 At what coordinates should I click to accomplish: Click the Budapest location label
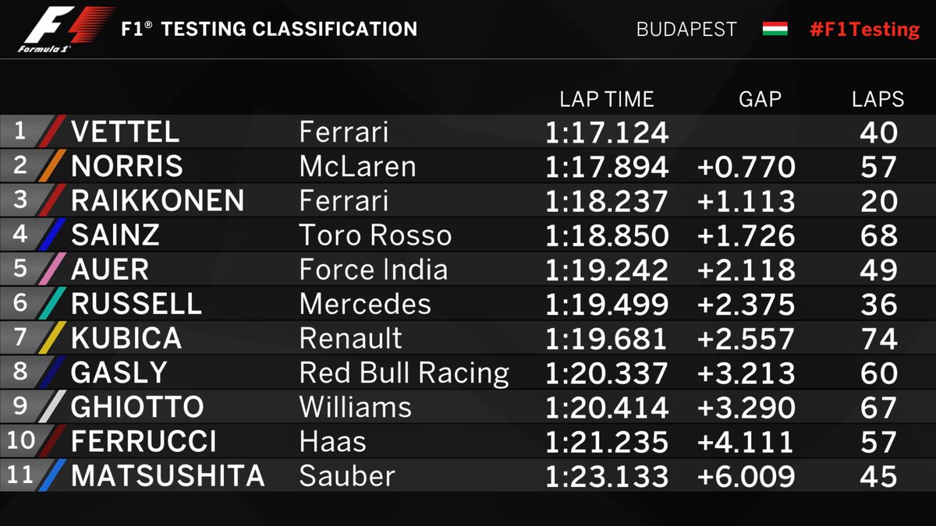point(686,30)
